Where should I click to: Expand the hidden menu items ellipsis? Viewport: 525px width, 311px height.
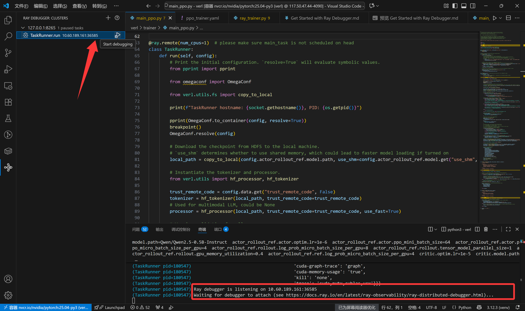coord(116,6)
